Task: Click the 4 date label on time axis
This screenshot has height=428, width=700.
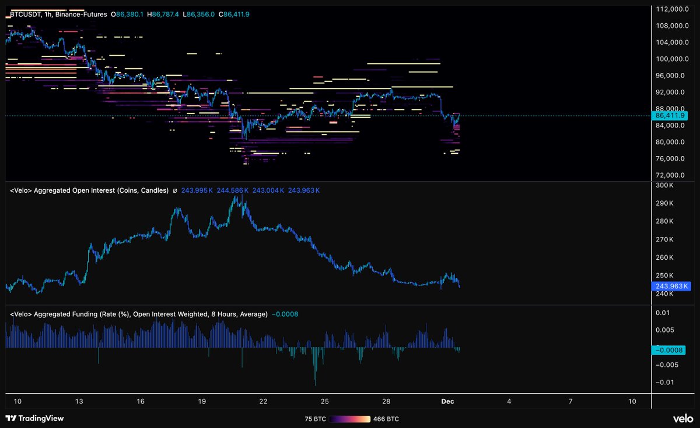Action: coord(509,401)
